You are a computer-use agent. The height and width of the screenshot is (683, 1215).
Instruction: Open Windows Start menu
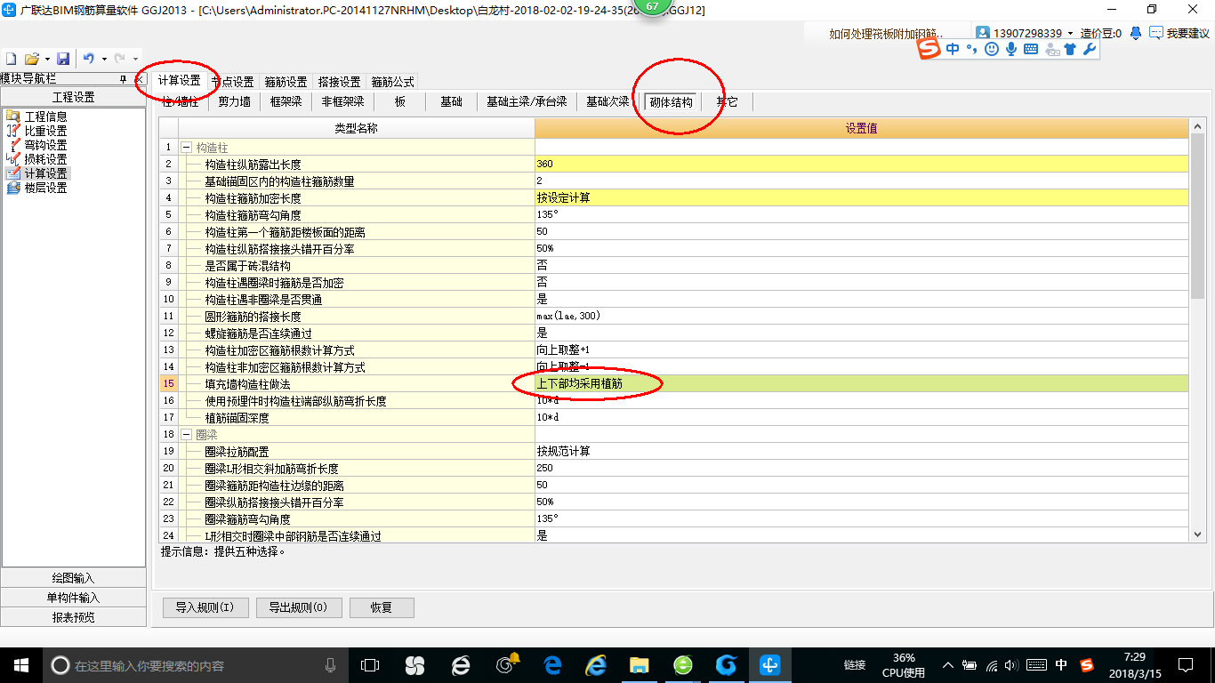[20, 664]
